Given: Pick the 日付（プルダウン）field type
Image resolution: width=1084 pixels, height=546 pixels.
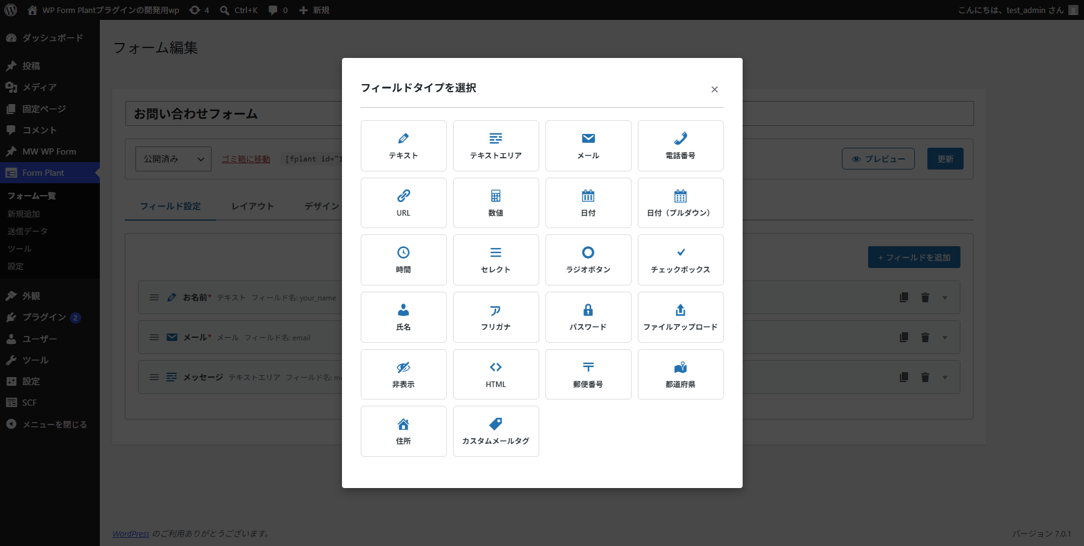Looking at the screenshot, I should click(x=681, y=203).
